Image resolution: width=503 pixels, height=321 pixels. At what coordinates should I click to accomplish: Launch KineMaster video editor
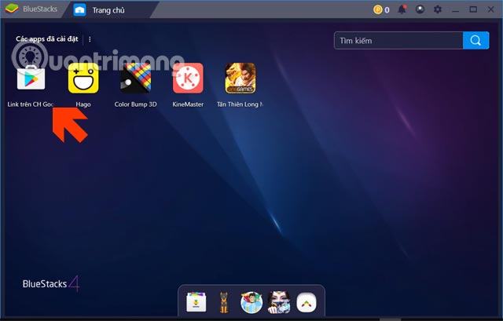(188, 78)
